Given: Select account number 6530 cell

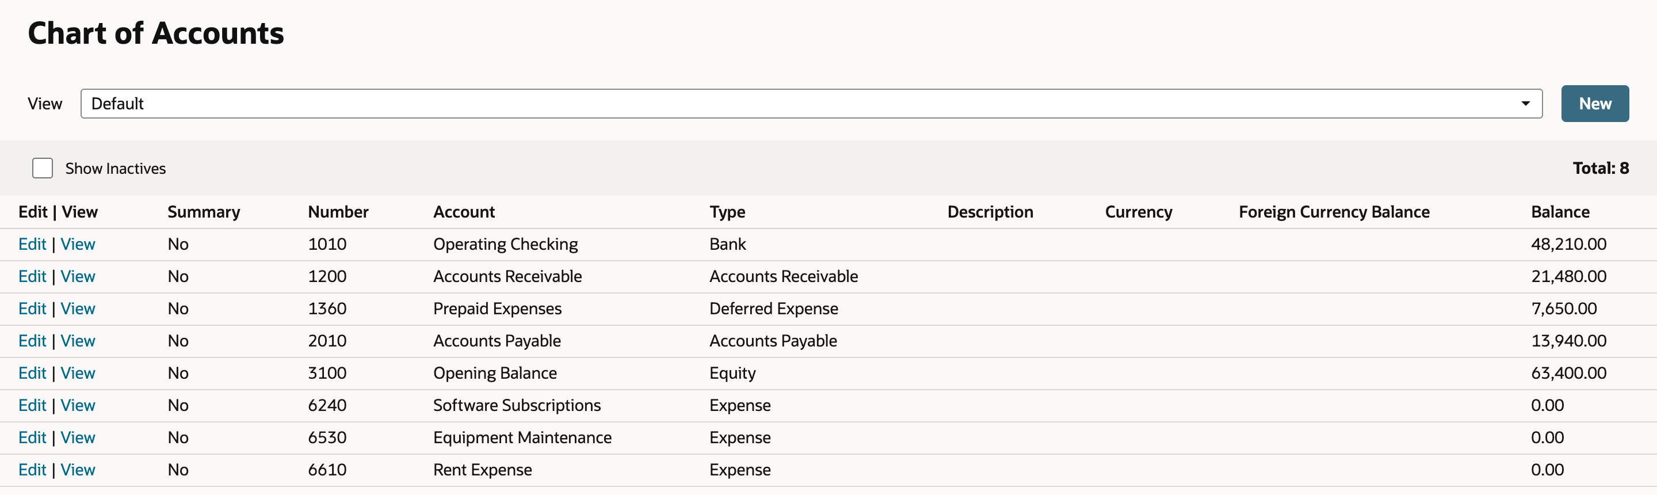Looking at the screenshot, I should (327, 437).
